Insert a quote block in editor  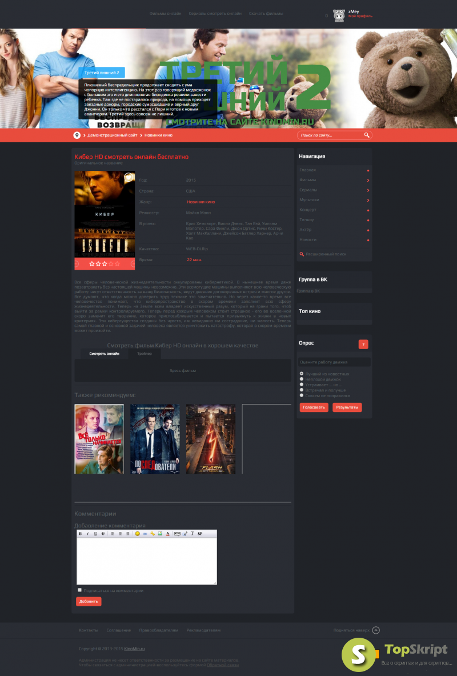(177, 534)
